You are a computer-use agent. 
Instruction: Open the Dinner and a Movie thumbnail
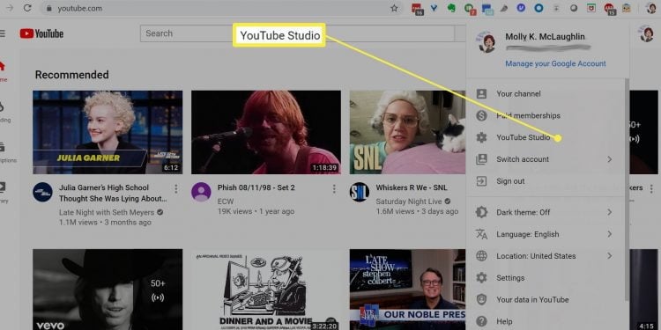tap(266, 290)
